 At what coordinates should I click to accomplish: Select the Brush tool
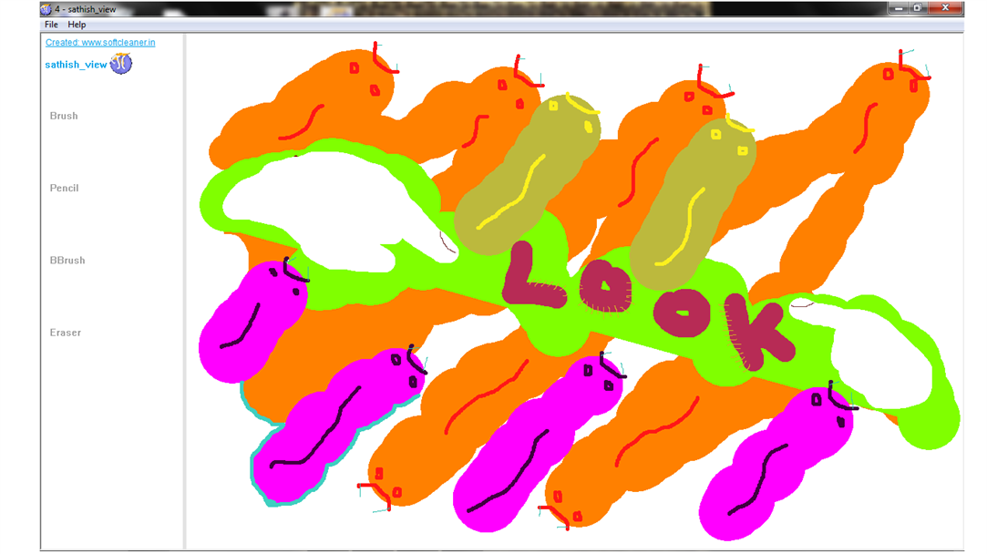point(64,116)
